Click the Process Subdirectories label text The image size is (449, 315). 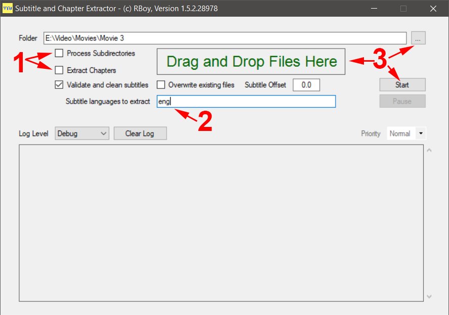101,53
